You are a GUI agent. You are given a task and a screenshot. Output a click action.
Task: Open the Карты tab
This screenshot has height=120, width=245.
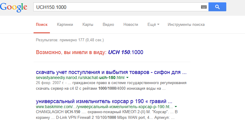pos(88,25)
